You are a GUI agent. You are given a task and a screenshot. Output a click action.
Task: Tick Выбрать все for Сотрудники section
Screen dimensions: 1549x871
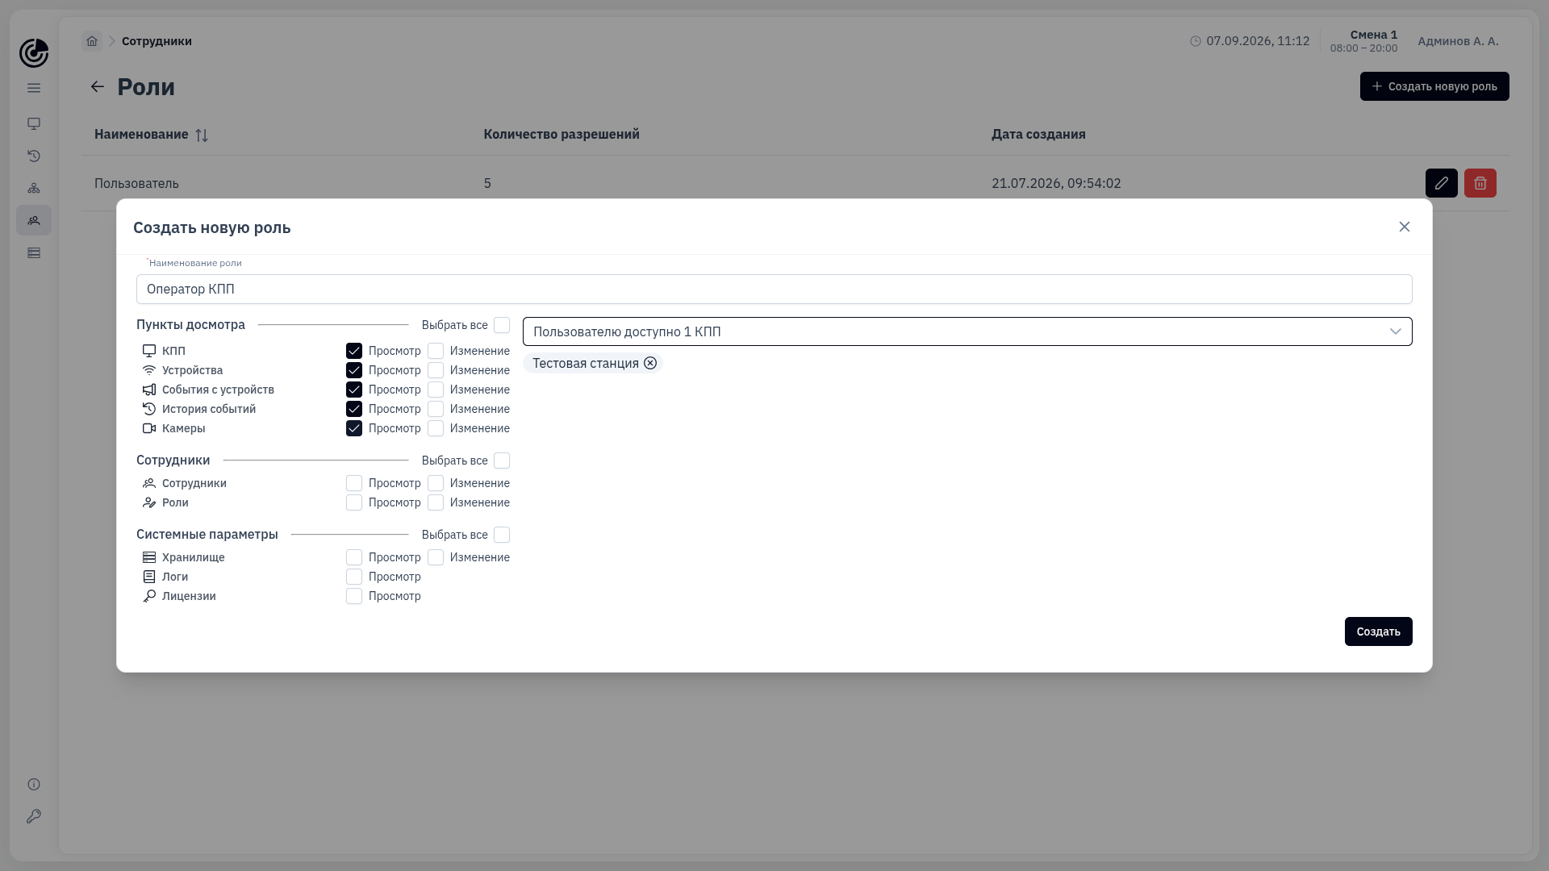[502, 461]
